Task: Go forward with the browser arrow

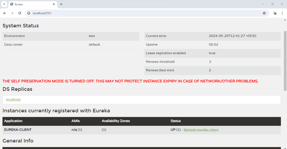Action: pyautogui.click(x=12, y=13)
